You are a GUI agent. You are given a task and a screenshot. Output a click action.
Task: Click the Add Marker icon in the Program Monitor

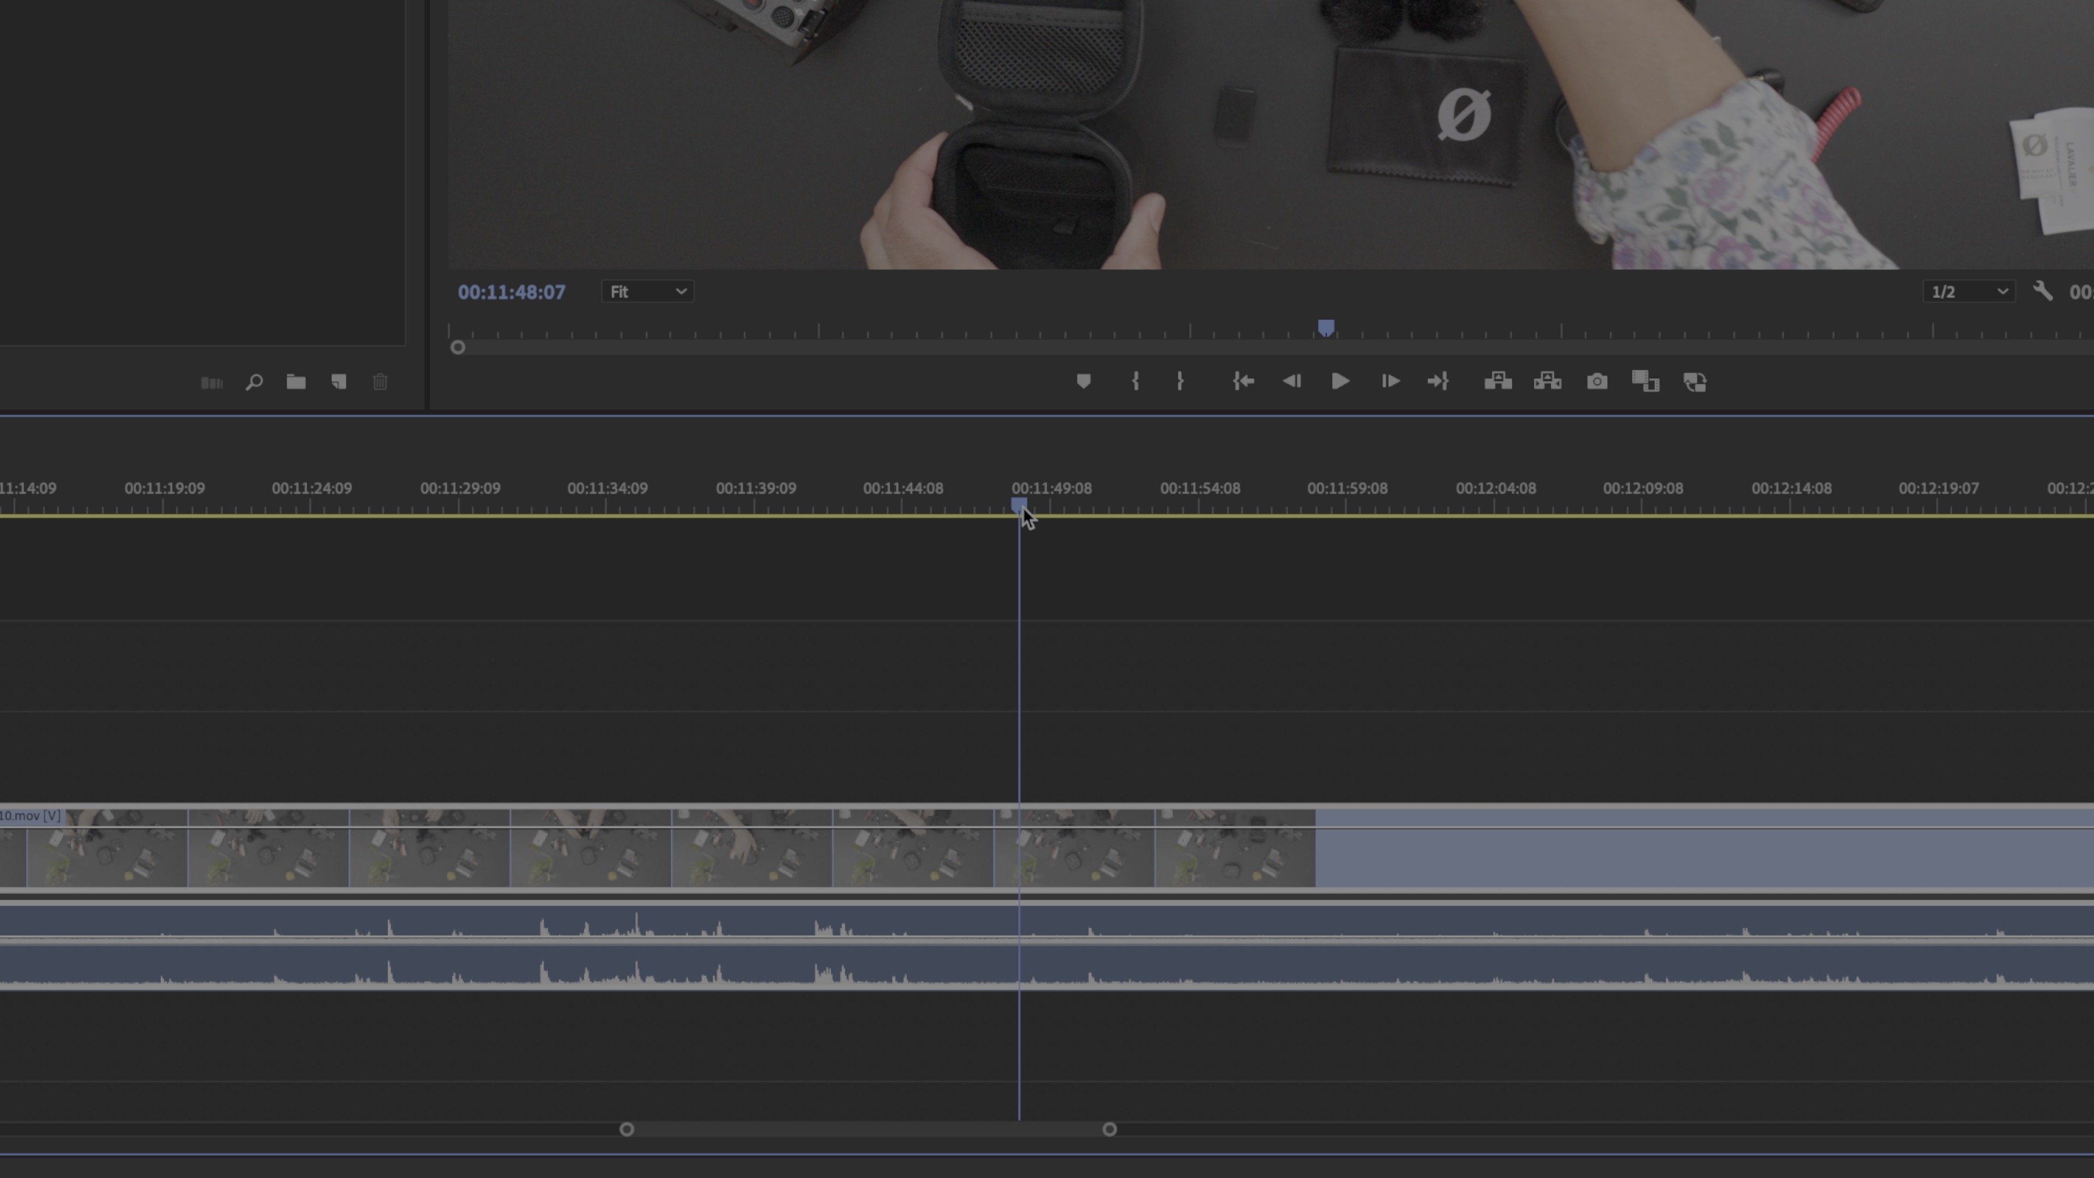(1083, 381)
